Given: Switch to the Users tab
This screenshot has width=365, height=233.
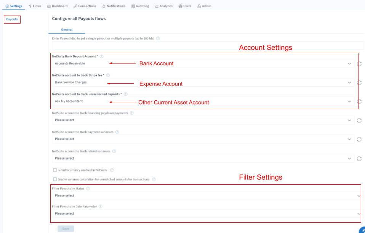Looking at the screenshot, I should tap(185, 6).
